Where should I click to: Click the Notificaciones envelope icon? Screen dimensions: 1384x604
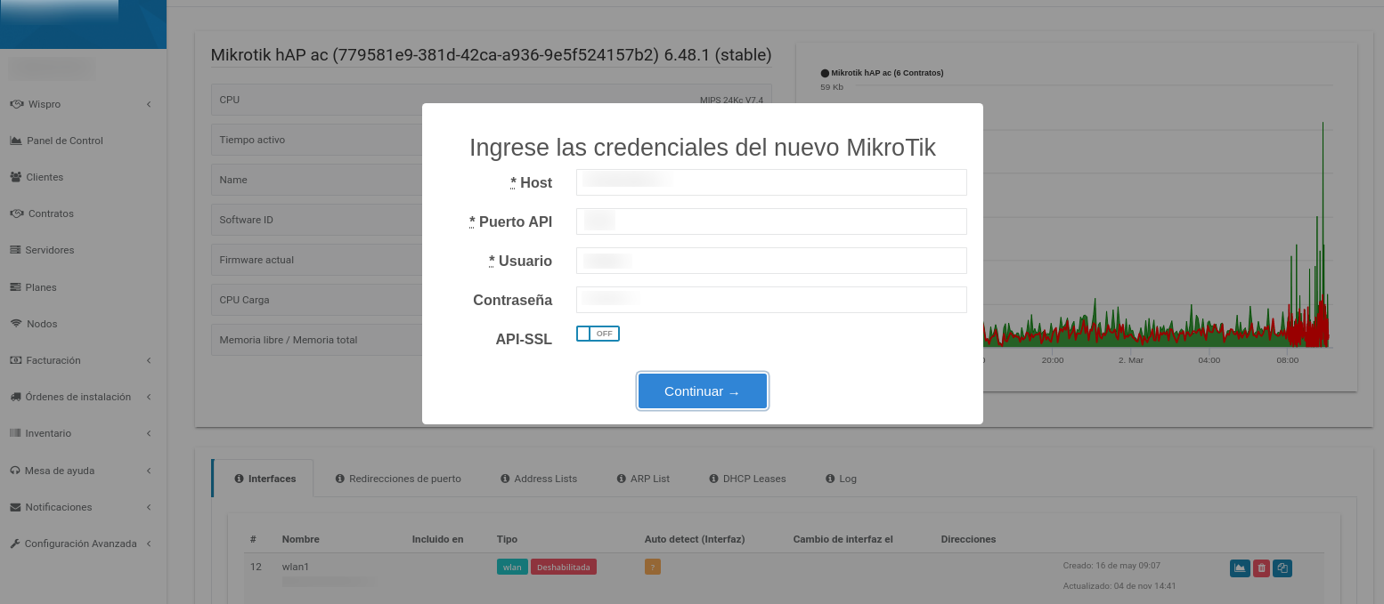15,507
